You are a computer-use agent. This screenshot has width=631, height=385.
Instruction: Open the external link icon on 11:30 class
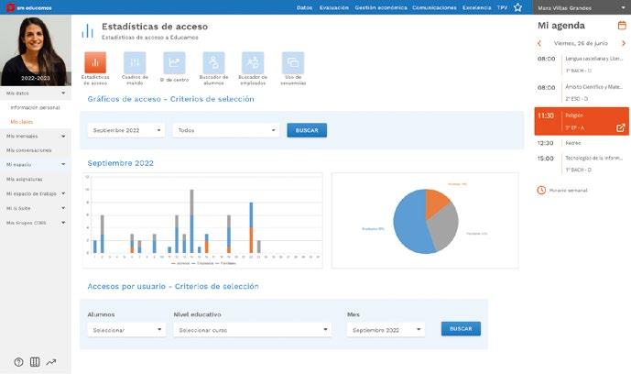(621, 127)
